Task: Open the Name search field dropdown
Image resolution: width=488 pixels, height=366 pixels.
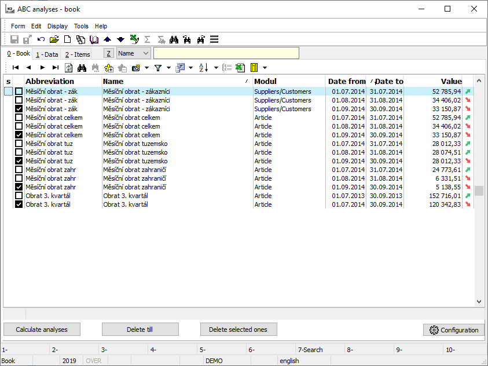Action: click(145, 53)
